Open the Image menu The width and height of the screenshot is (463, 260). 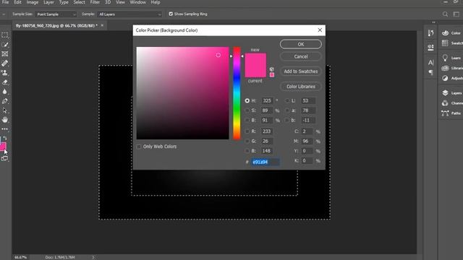pos(33,2)
